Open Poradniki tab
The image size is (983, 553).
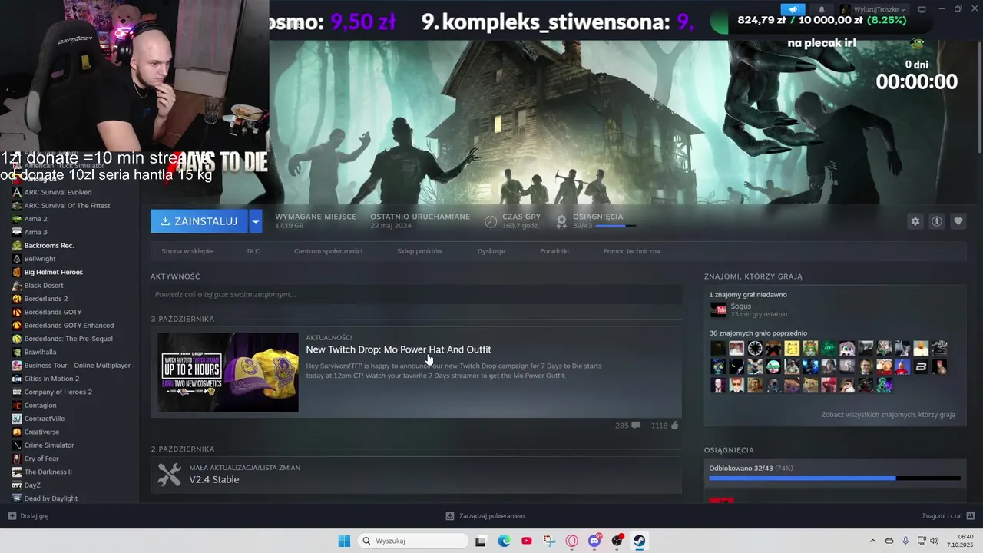point(554,251)
